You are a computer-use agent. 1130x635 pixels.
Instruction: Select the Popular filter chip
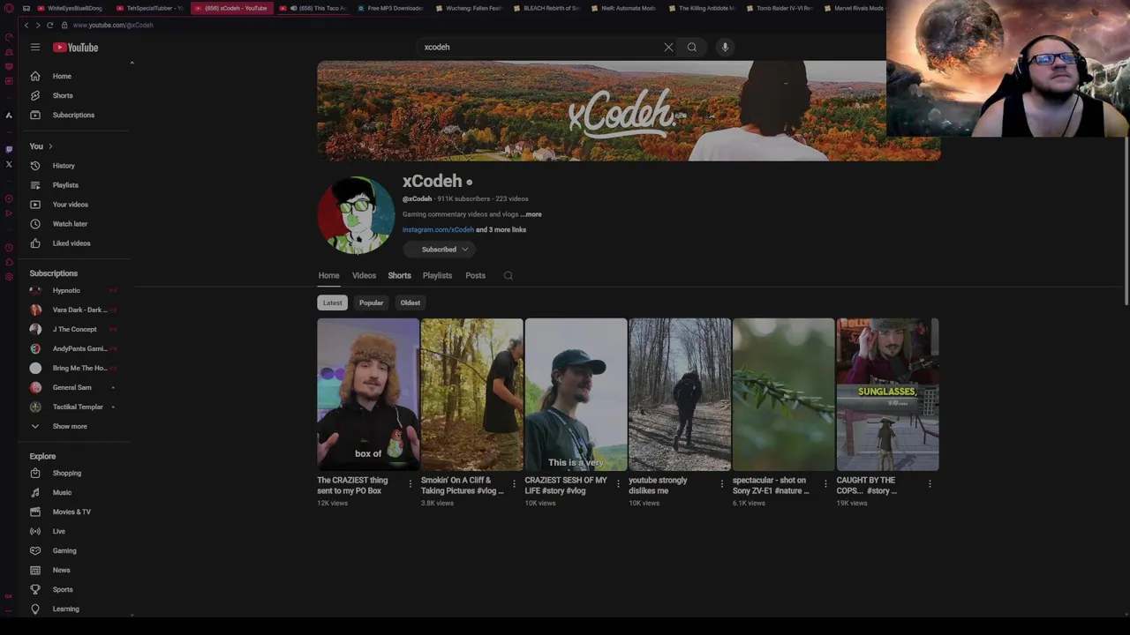[x=371, y=303]
